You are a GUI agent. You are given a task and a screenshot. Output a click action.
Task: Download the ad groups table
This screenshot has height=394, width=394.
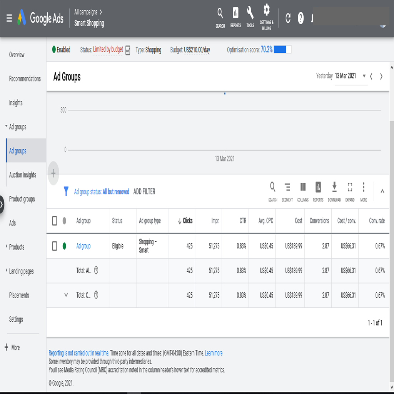[334, 192]
